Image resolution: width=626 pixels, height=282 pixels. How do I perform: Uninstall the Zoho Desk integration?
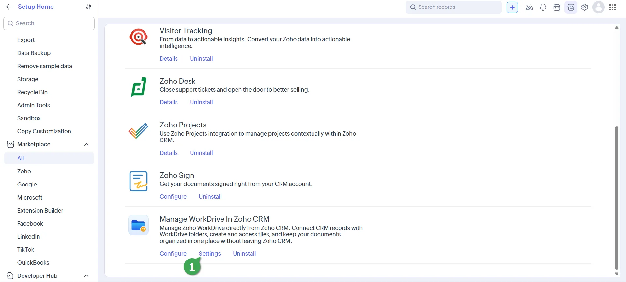[201, 102]
